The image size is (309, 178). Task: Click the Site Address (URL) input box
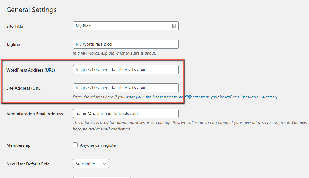coord(126,88)
